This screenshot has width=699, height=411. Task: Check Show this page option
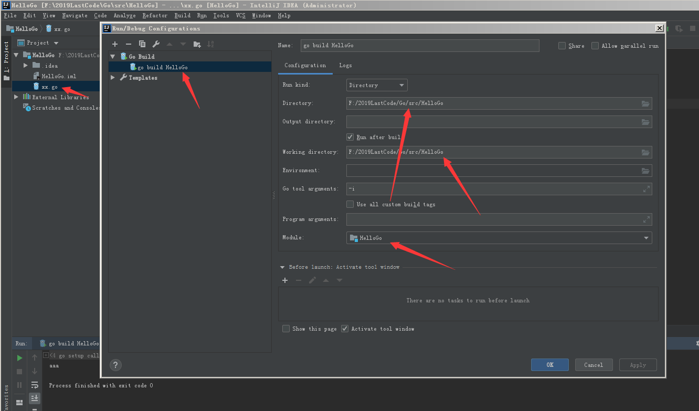point(286,329)
